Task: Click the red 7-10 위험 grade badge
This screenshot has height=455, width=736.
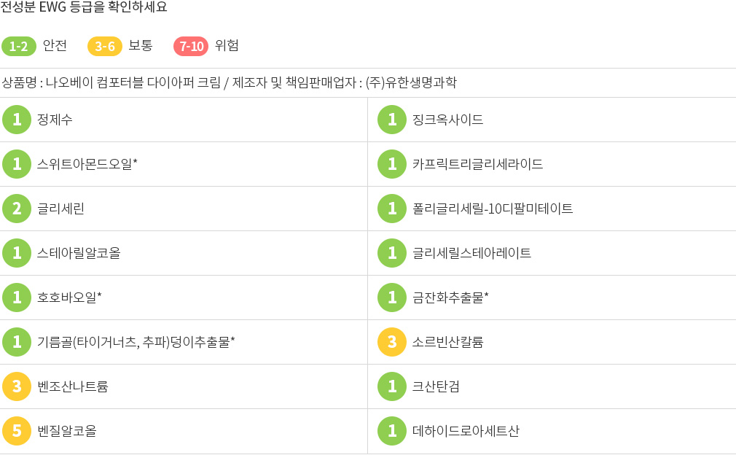Action: click(x=191, y=46)
